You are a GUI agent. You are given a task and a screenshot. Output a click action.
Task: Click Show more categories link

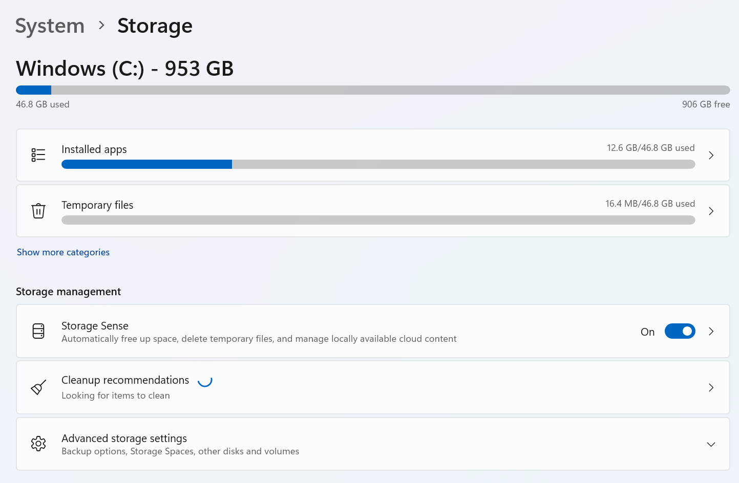point(63,252)
